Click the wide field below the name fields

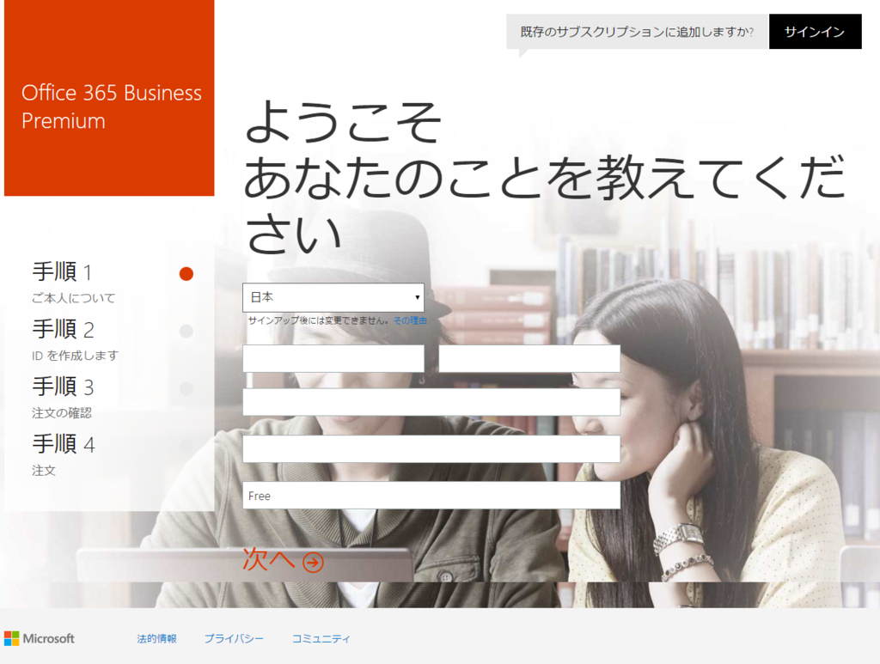point(431,402)
